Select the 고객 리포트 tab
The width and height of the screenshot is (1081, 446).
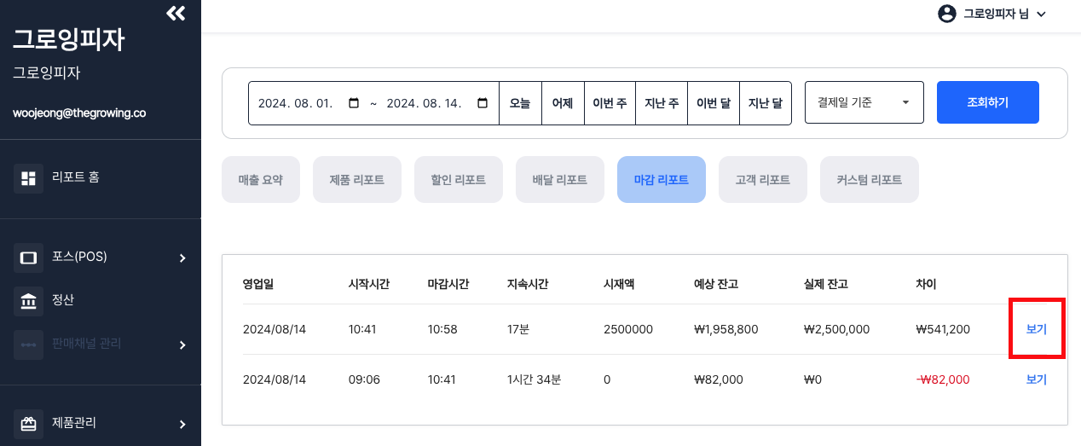coord(762,180)
